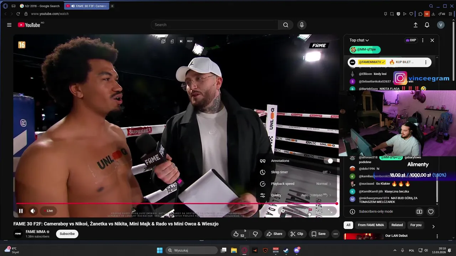
Task: Like the video with thumbs up
Action: 239,234
